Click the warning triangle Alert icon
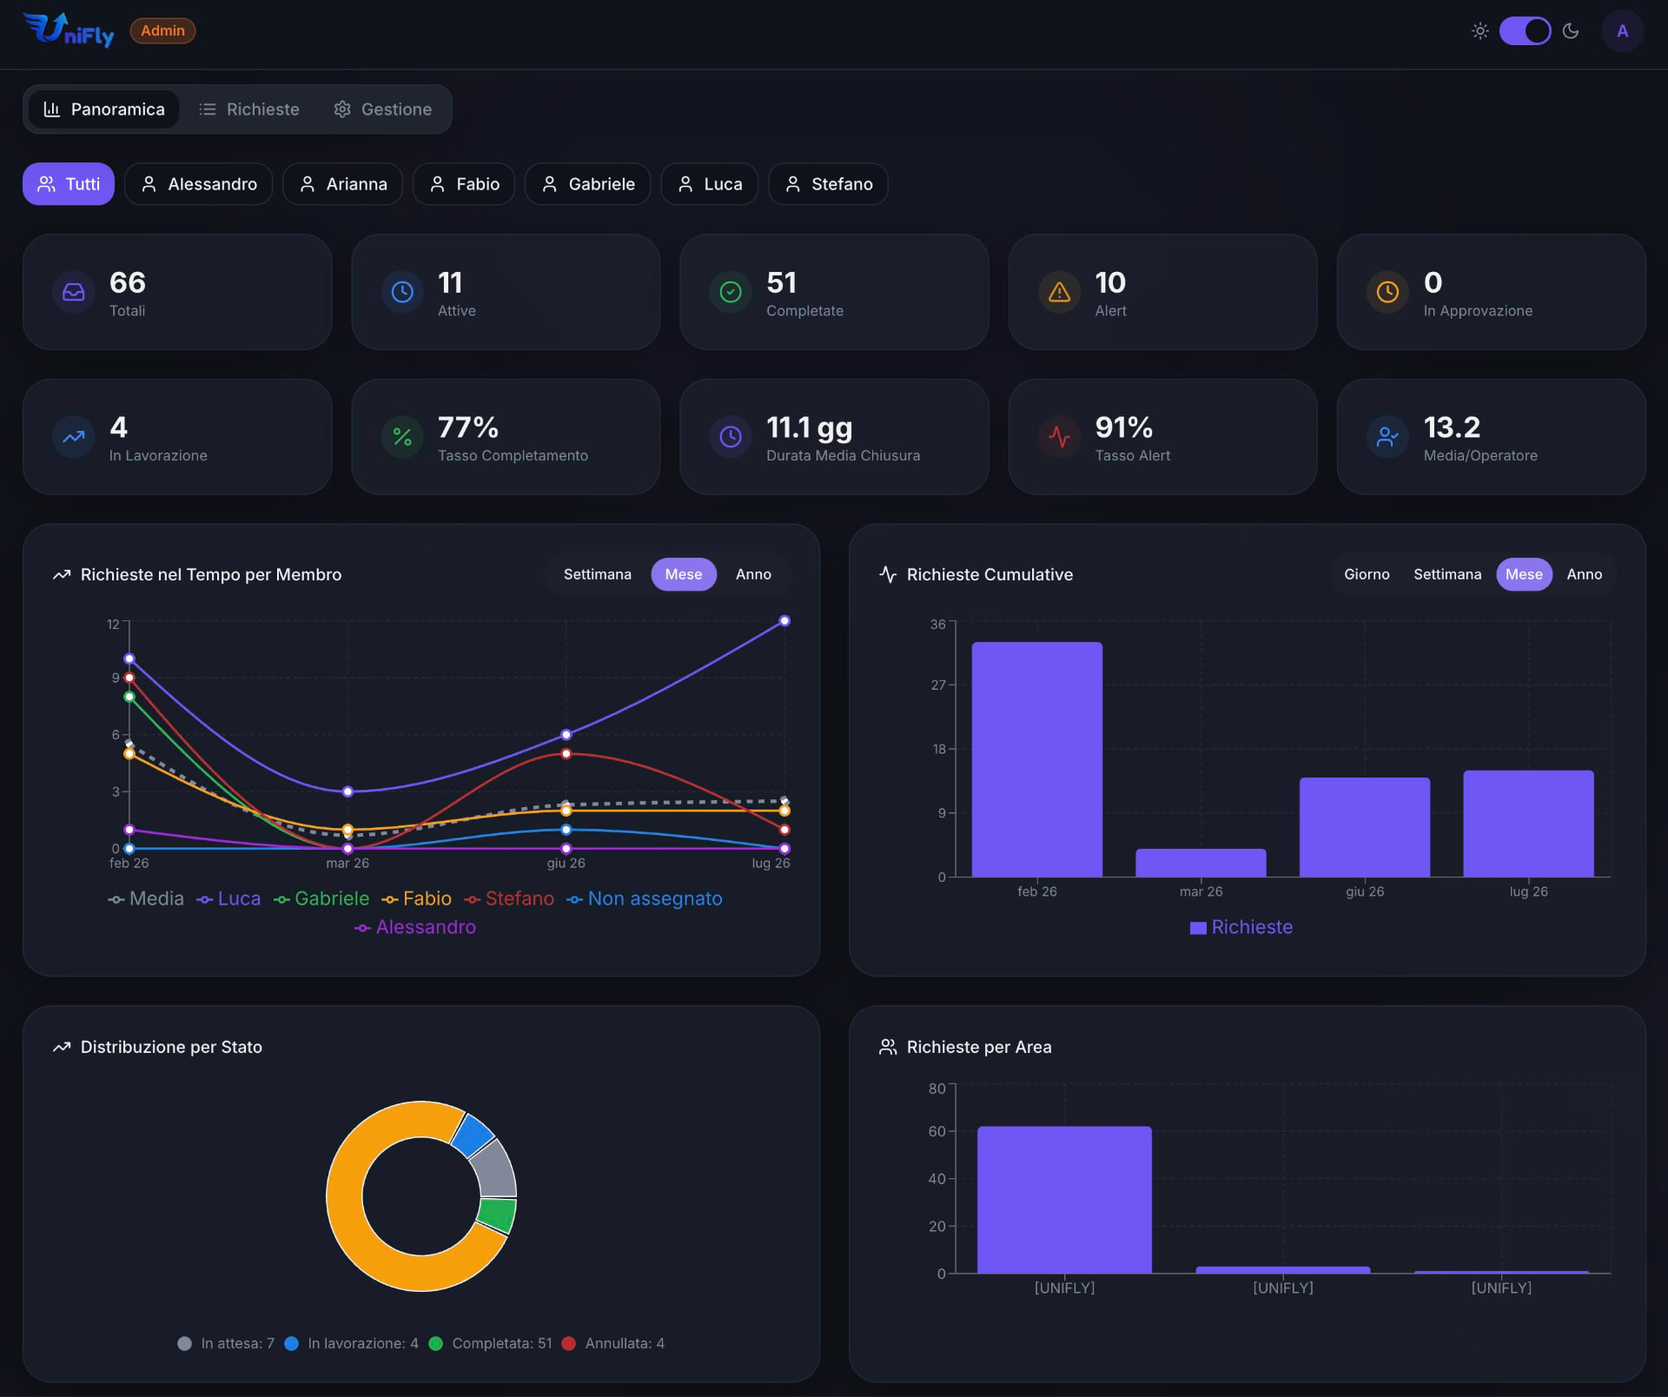Viewport: 1668px width, 1397px height. (1059, 292)
